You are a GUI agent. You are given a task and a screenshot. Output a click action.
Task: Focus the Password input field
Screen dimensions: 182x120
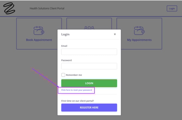[89, 66]
